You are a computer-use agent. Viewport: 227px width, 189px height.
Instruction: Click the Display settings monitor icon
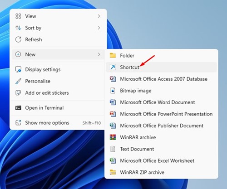point(18,69)
